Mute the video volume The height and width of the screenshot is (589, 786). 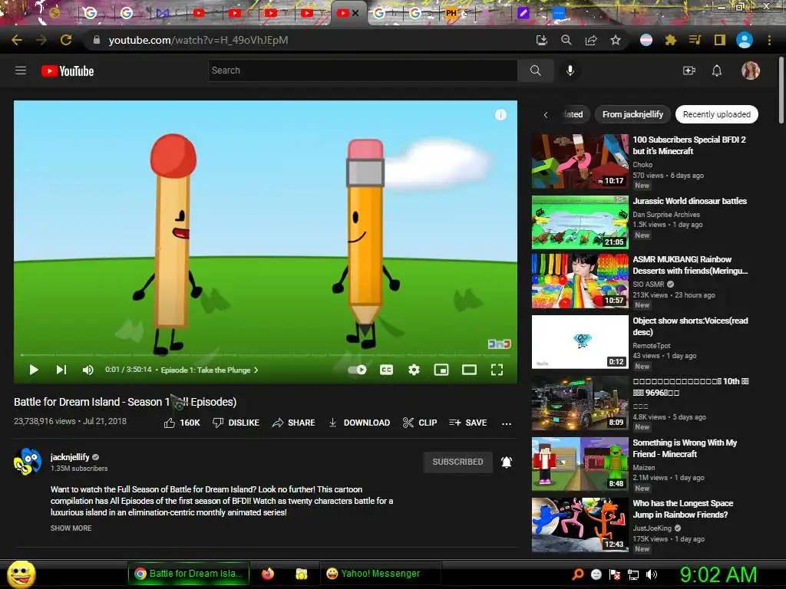pos(88,370)
